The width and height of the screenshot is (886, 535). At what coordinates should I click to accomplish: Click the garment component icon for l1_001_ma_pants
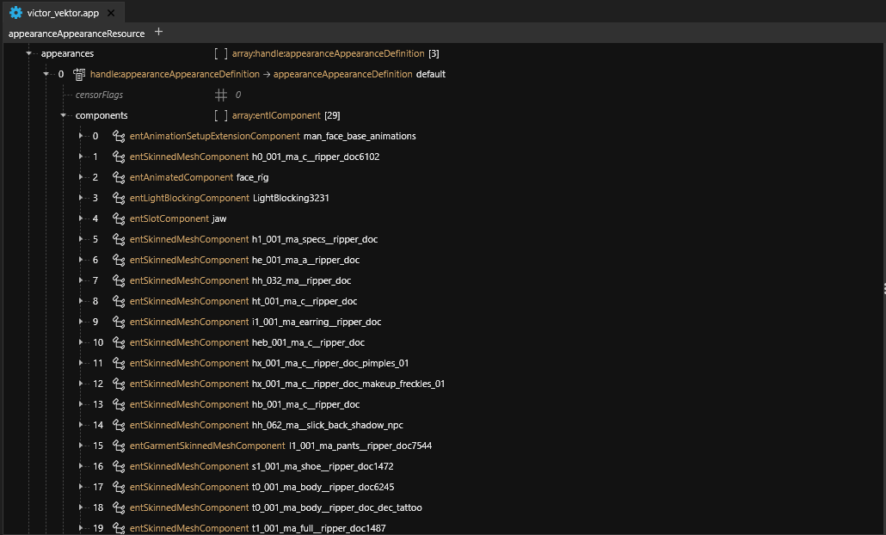[119, 446]
